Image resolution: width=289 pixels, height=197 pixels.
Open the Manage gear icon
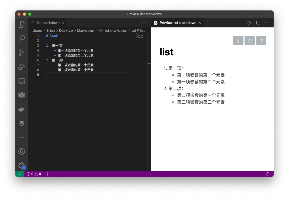click(22, 166)
